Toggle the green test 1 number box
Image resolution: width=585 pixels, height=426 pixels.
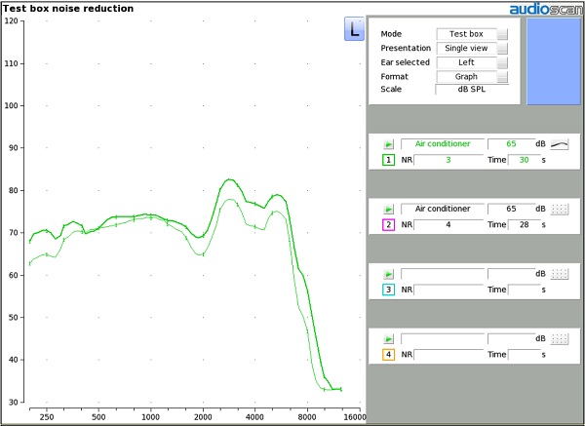388,160
